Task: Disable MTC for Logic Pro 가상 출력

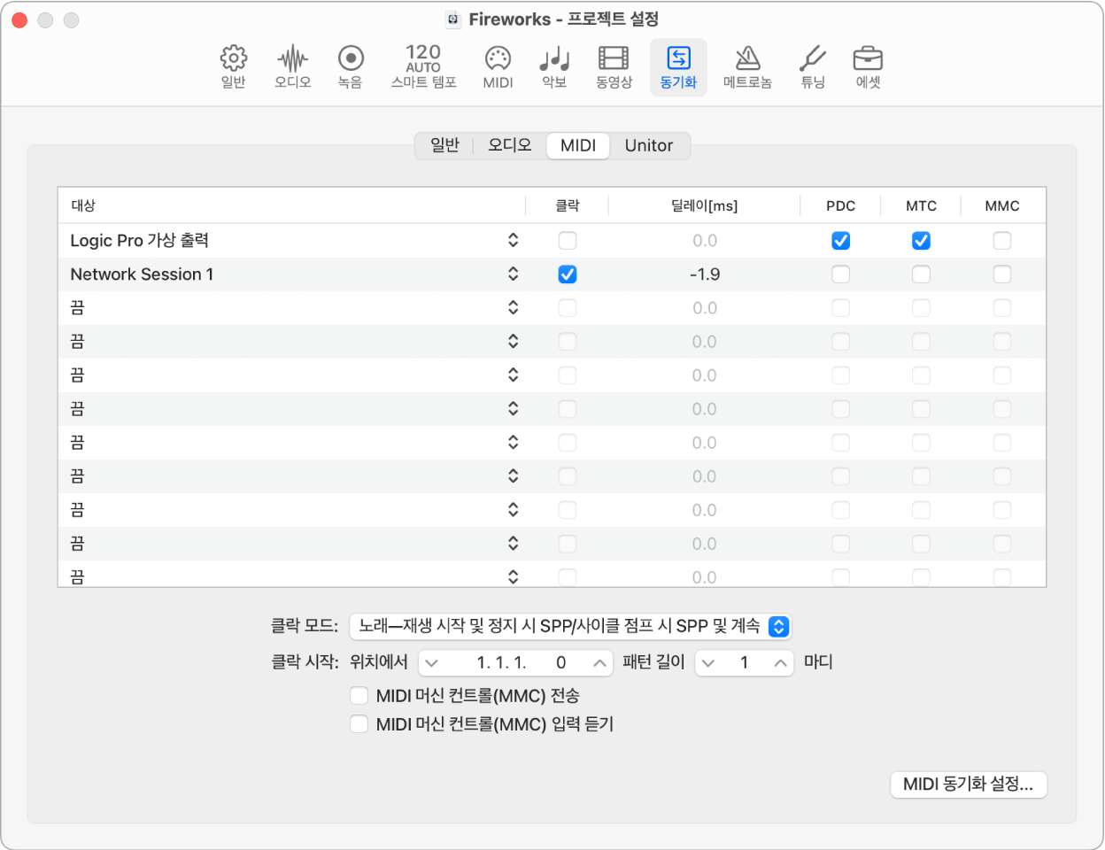Action: (922, 241)
